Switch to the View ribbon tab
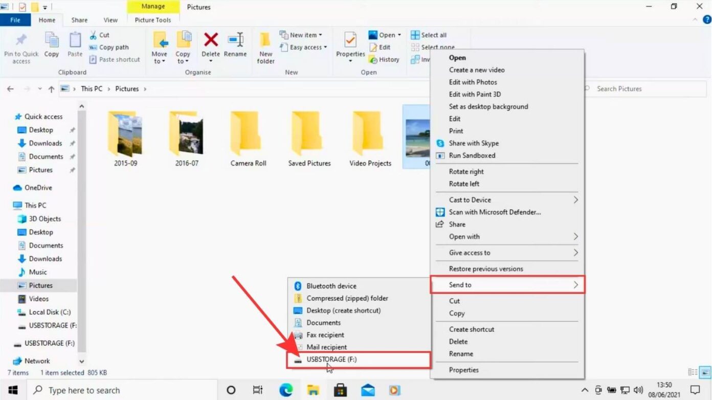Screen dimensions: 712x400 (x=110, y=20)
